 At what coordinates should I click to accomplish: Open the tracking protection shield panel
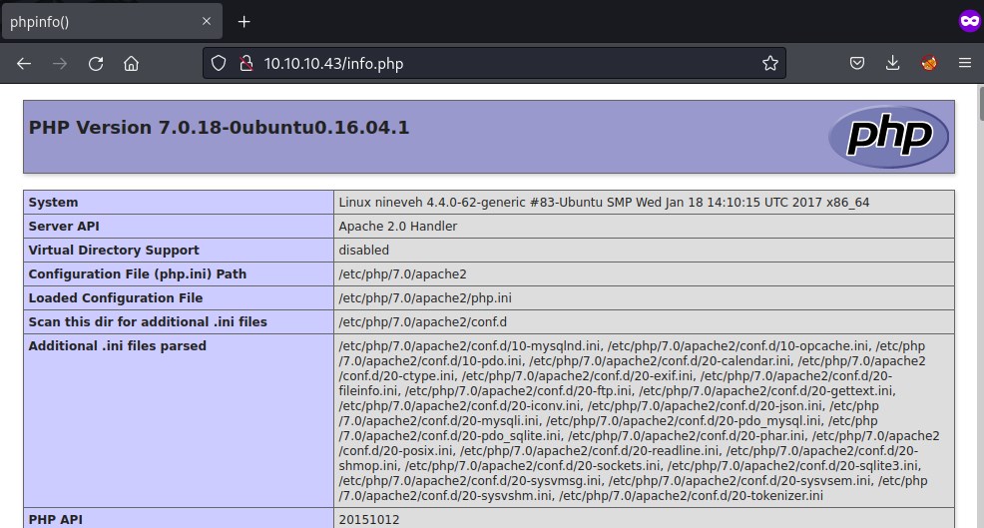pos(219,63)
